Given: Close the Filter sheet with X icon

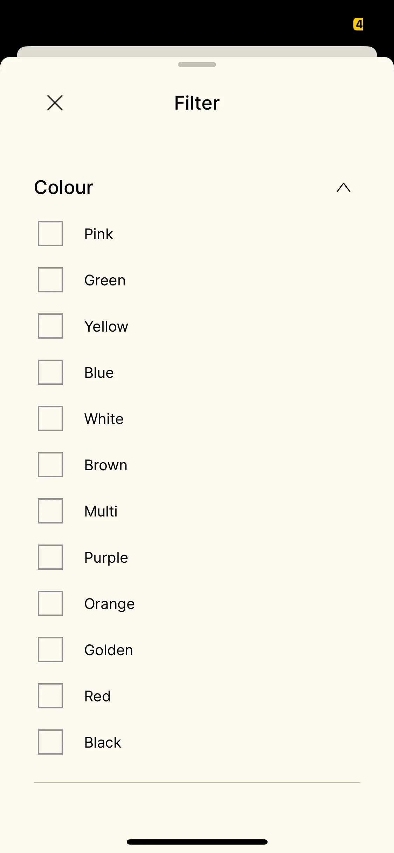Looking at the screenshot, I should click(x=55, y=103).
